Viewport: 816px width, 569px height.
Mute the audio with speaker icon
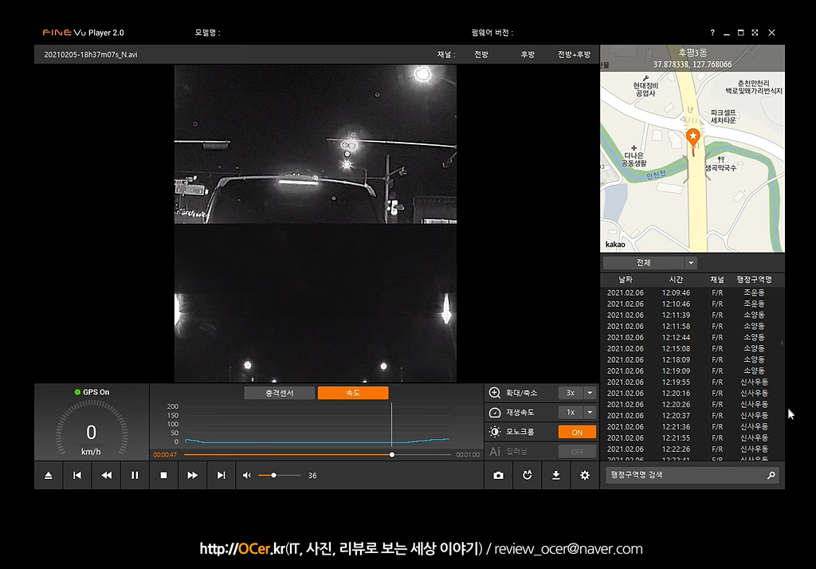point(247,475)
